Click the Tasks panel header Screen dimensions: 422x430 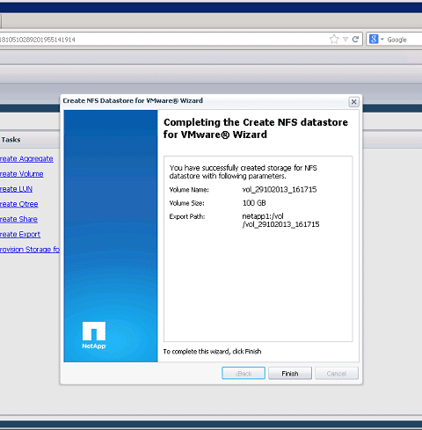coord(29,140)
